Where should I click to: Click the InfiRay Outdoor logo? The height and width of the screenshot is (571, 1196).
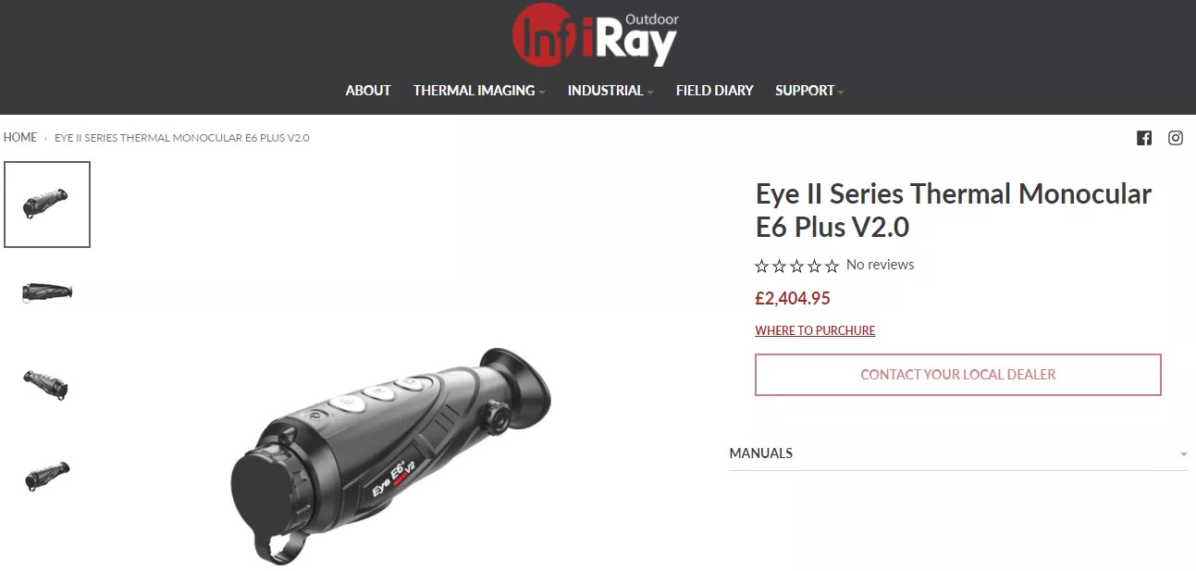point(596,36)
